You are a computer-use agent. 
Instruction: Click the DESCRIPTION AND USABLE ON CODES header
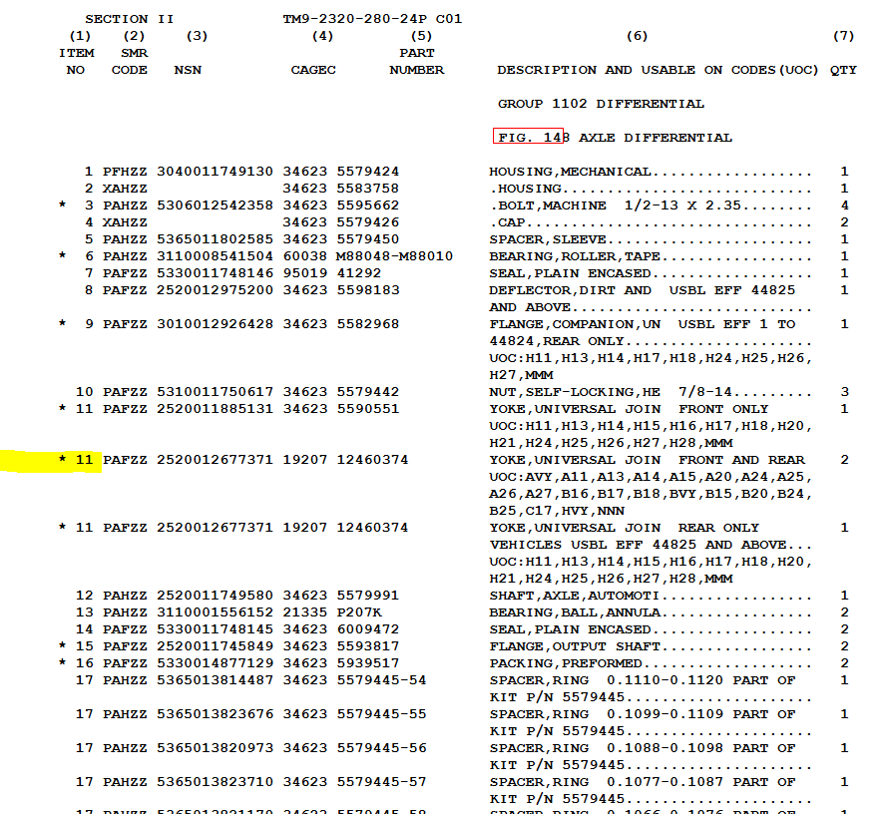(x=658, y=70)
